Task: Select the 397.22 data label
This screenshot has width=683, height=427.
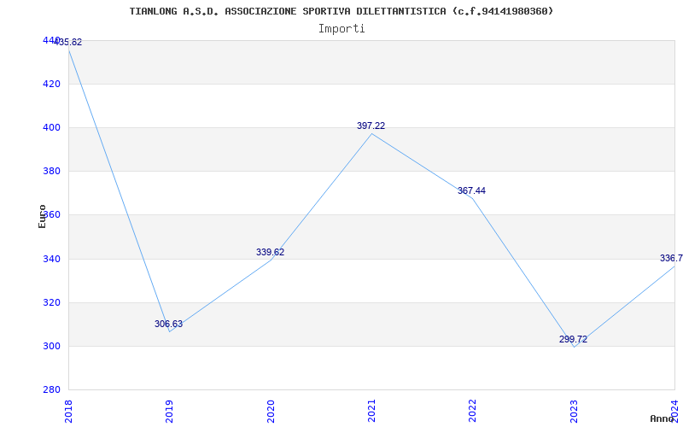Action: 371,126
